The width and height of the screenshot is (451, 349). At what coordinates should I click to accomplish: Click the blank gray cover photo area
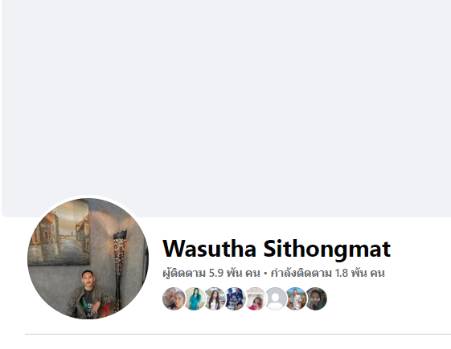pyautogui.click(x=227, y=108)
